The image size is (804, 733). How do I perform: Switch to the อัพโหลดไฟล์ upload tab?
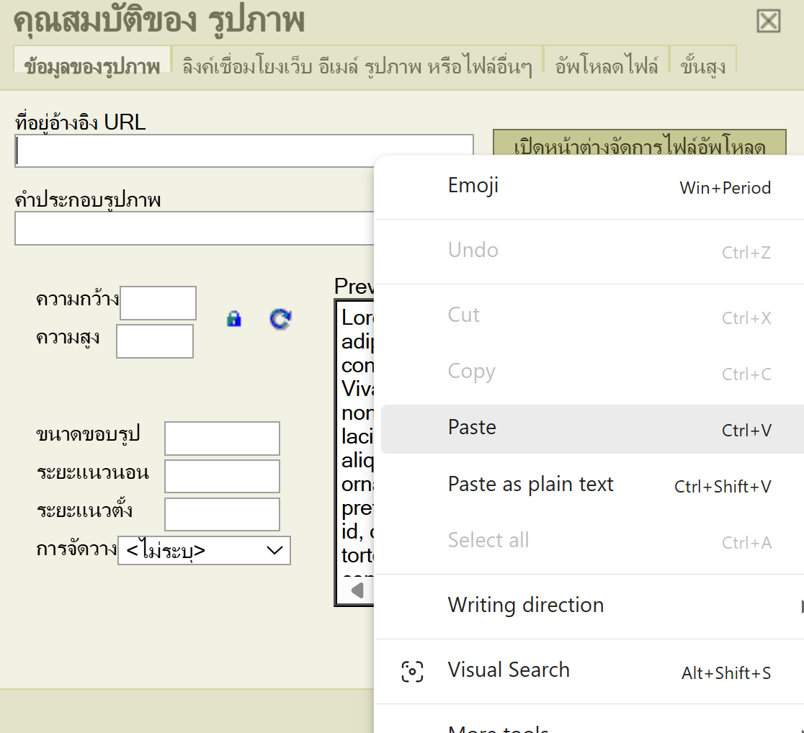[607, 67]
